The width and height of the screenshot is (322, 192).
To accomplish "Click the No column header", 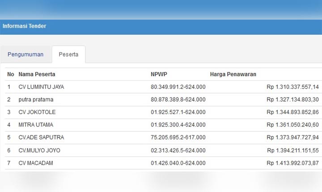I will [x=11, y=74].
